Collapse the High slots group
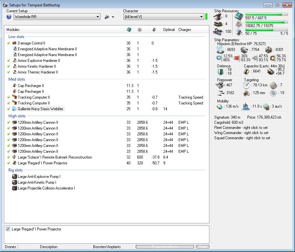The width and height of the screenshot is (295, 252). (x=17, y=116)
